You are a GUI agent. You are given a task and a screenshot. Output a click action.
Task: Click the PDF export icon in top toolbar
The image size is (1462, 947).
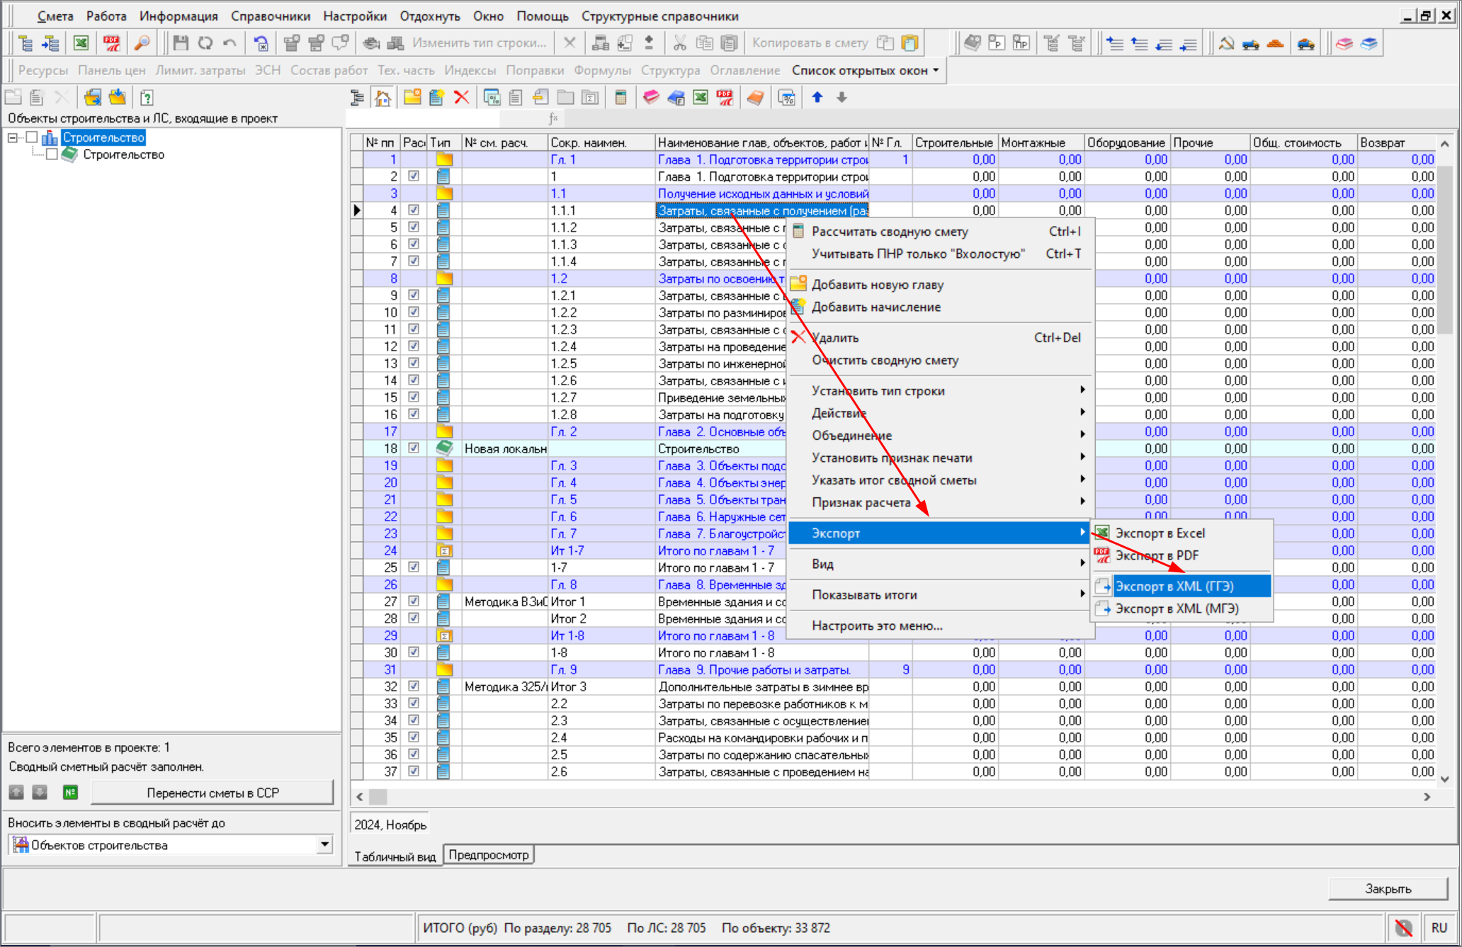112,43
